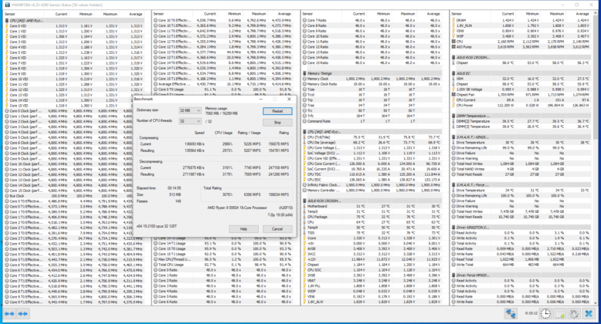Collapse the Drive: Force MP600 group header

click(521, 275)
